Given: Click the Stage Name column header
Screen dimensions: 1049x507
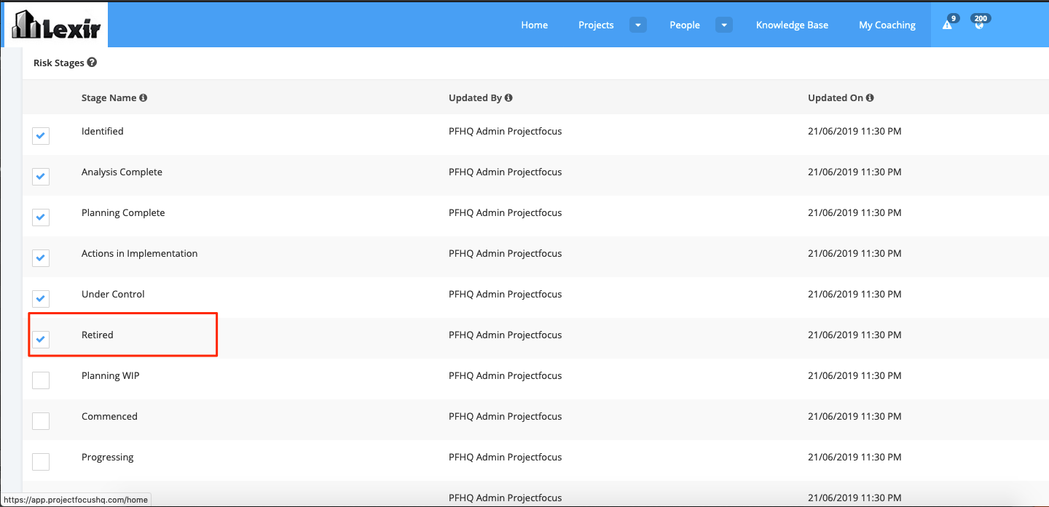Looking at the screenshot, I should point(109,97).
